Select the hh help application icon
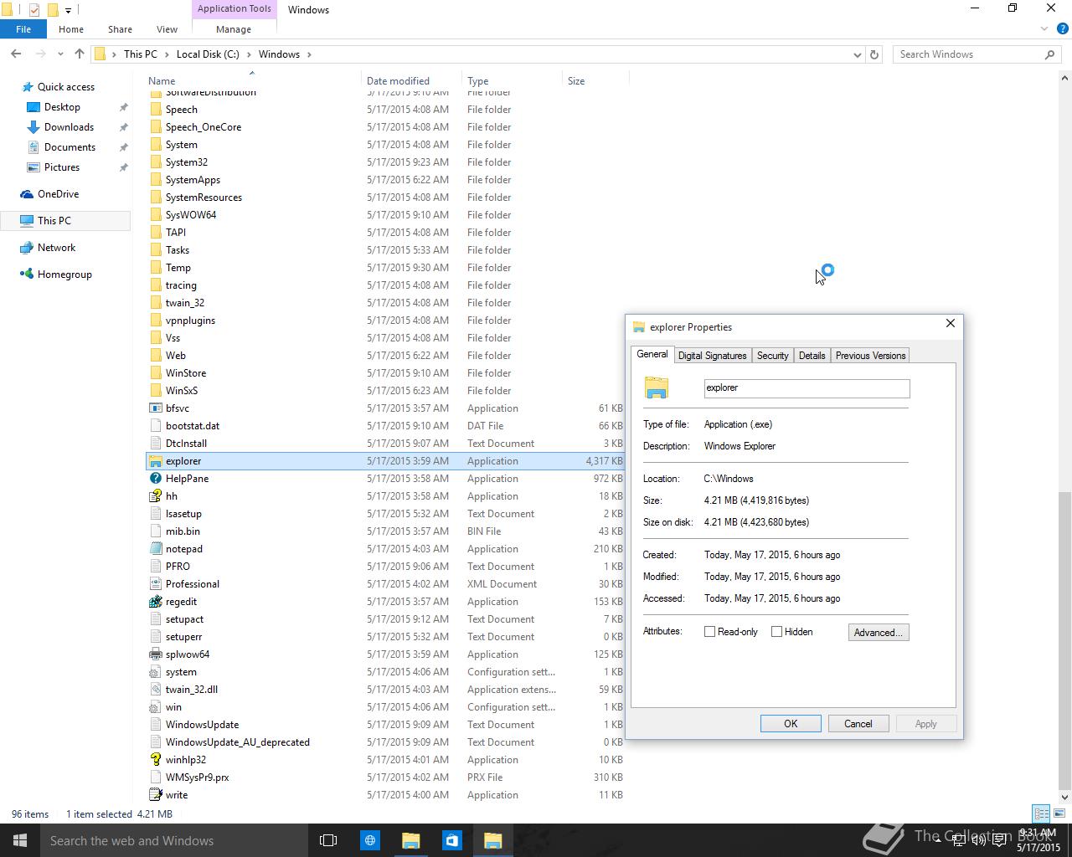 156,496
